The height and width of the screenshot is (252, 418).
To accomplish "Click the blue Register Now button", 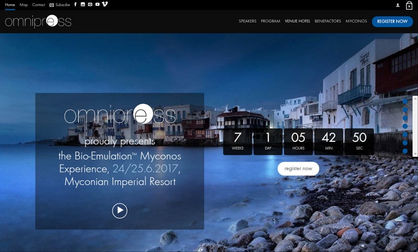I will coord(392,21).
